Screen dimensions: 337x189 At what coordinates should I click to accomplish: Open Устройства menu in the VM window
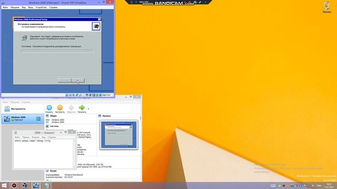coord(41,7)
